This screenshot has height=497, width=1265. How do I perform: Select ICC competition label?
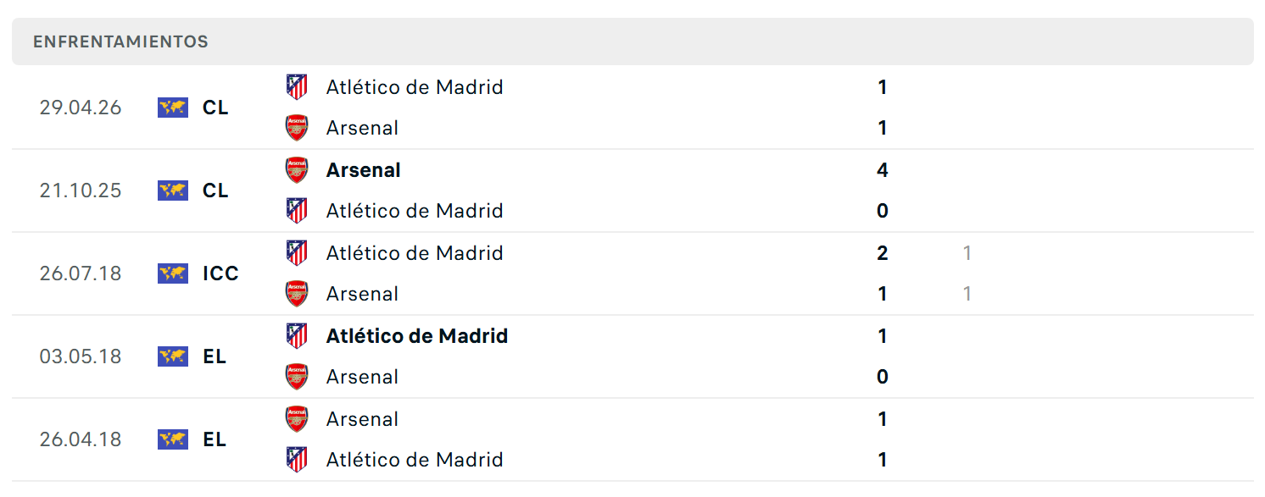[x=220, y=273]
